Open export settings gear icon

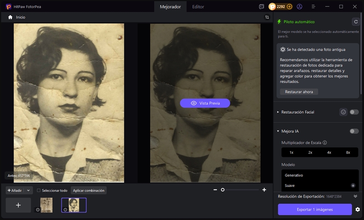click(x=358, y=210)
